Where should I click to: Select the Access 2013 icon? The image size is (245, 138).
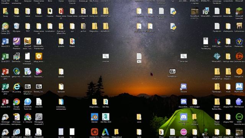[5, 102]
